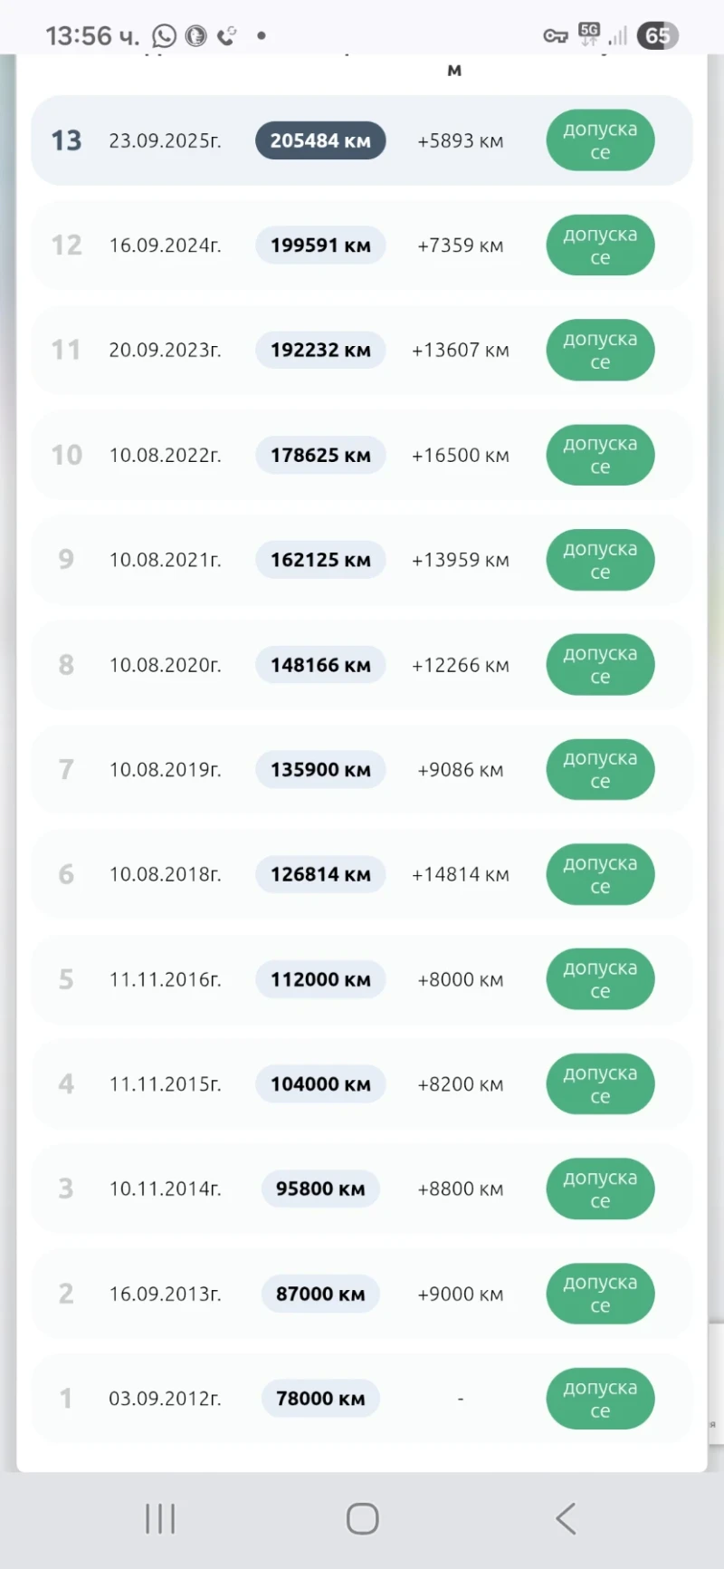Click 'допуска се' badge for 03.09.2012
This screenshot has width=724, height=1569.
(x=600, y=1399)
